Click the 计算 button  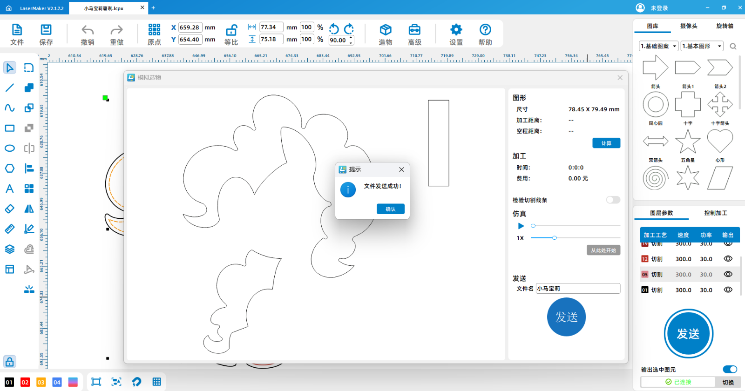pos(606,143)
